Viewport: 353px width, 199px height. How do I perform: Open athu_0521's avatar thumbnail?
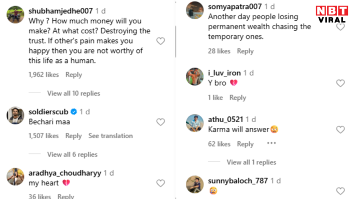[x=195, y=123]
